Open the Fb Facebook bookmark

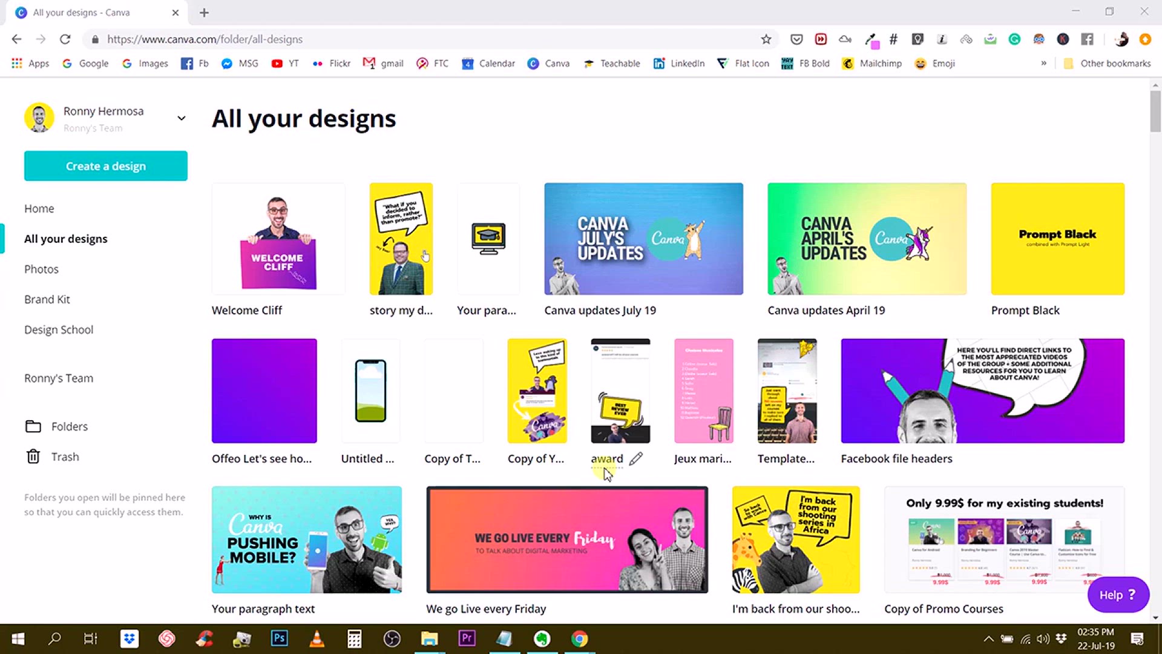tap(195, 63)
